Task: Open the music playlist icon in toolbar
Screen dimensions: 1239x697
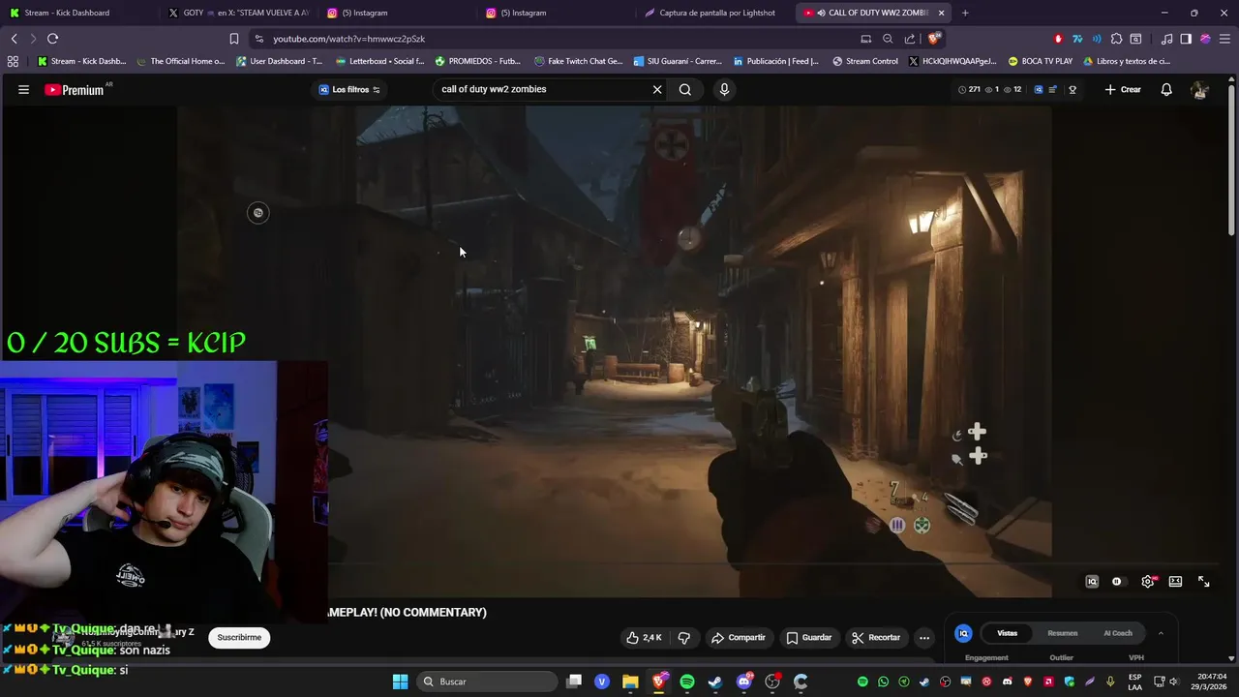Action: tap(1166, 39)
